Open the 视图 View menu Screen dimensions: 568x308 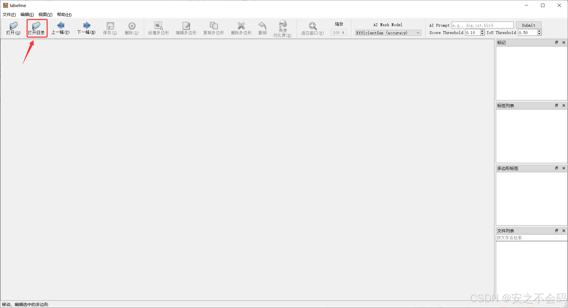pos(45,15)
